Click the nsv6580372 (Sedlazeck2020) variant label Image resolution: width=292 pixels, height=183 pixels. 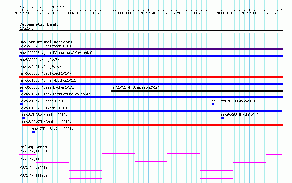click(x=45, y=46)
